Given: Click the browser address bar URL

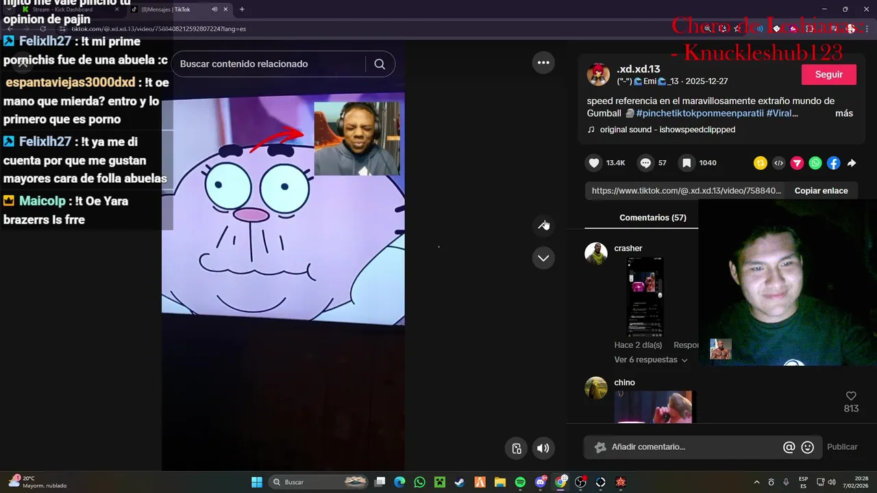Looking at the screenshot, I should coord(158,29).
